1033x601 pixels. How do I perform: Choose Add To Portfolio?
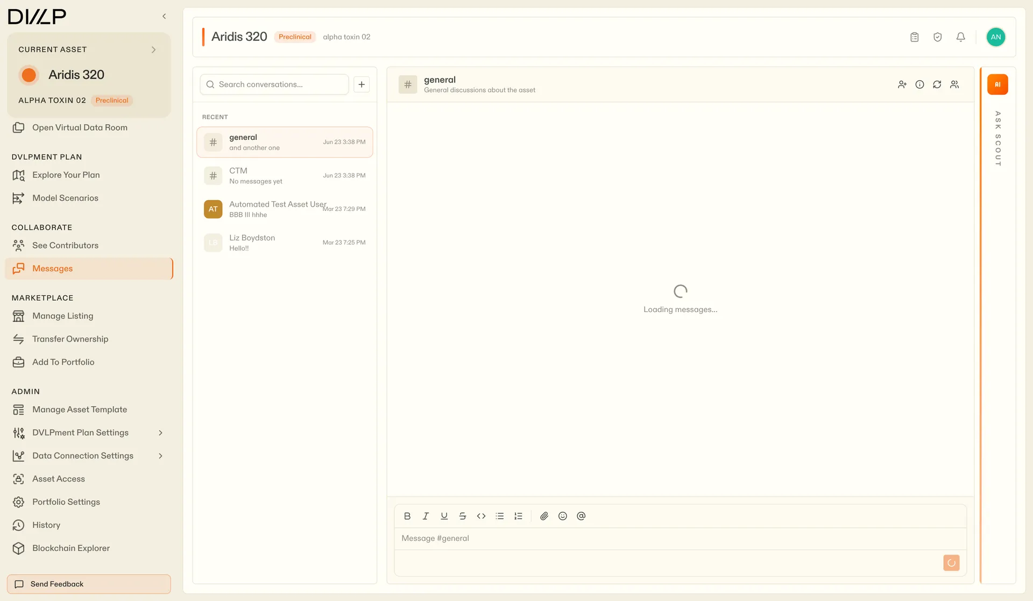(63, 362)
